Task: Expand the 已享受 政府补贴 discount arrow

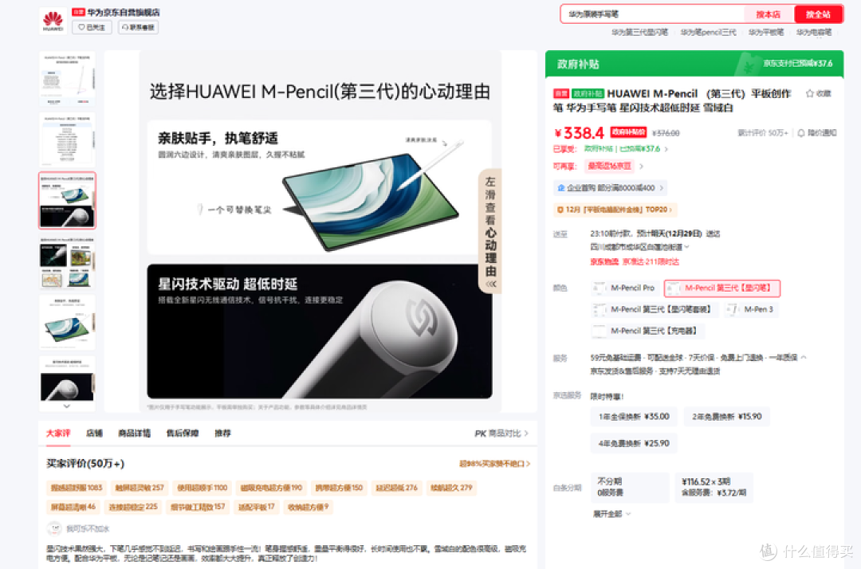Action: click(x=666, y=149)
